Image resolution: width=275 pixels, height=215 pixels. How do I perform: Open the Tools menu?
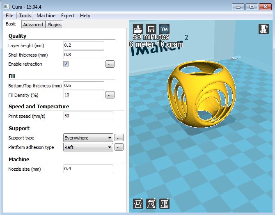pyautogui.click(x=25, y=16)
